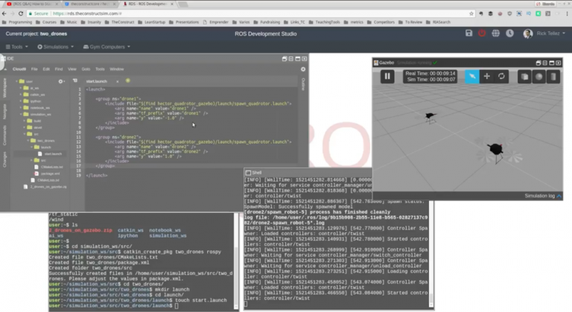The width and height of the screenshot is (572, 312).
Task: Open the Courses bookmark folder
Action: (x=46, y=22)
